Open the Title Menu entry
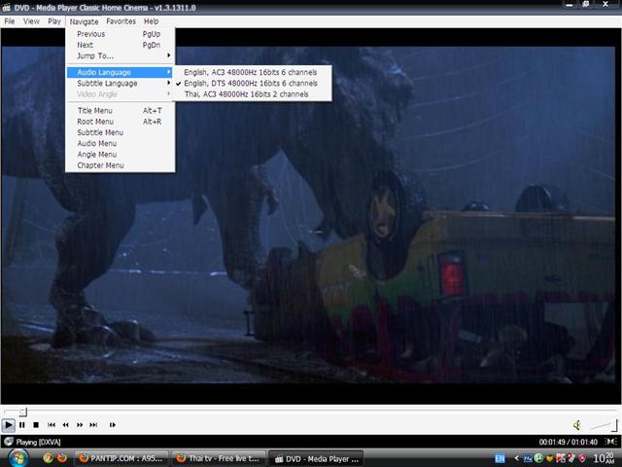 [x=121, y=111]
